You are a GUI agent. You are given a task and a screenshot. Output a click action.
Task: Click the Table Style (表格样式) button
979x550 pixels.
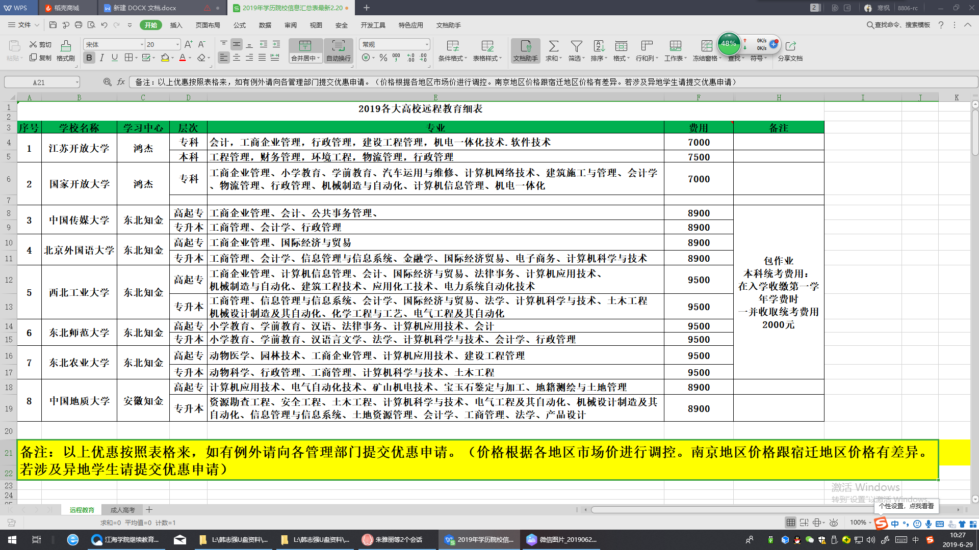[x=487, y=50]
